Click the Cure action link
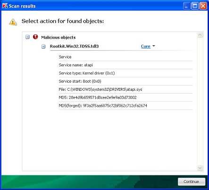 (146, 46)
